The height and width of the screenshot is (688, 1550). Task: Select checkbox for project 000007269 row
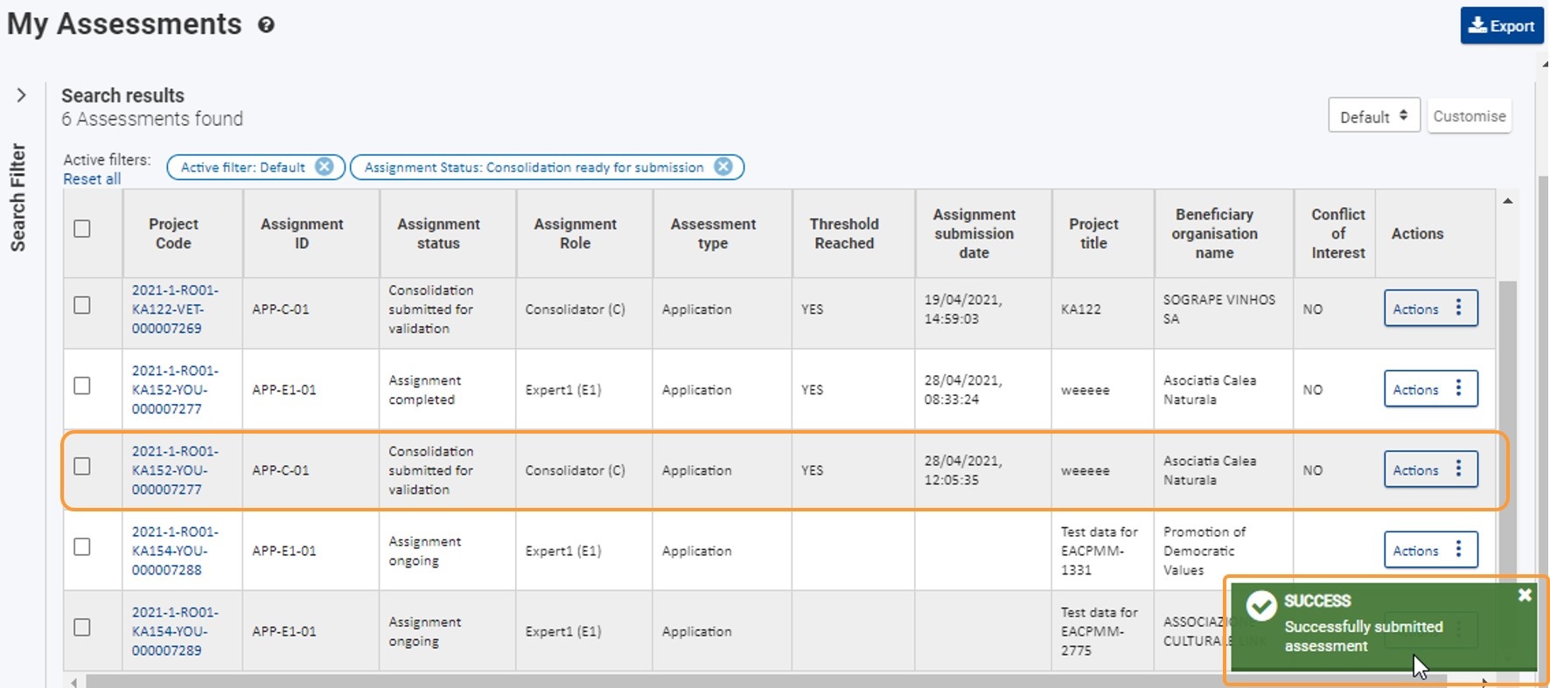pos(82,305)
